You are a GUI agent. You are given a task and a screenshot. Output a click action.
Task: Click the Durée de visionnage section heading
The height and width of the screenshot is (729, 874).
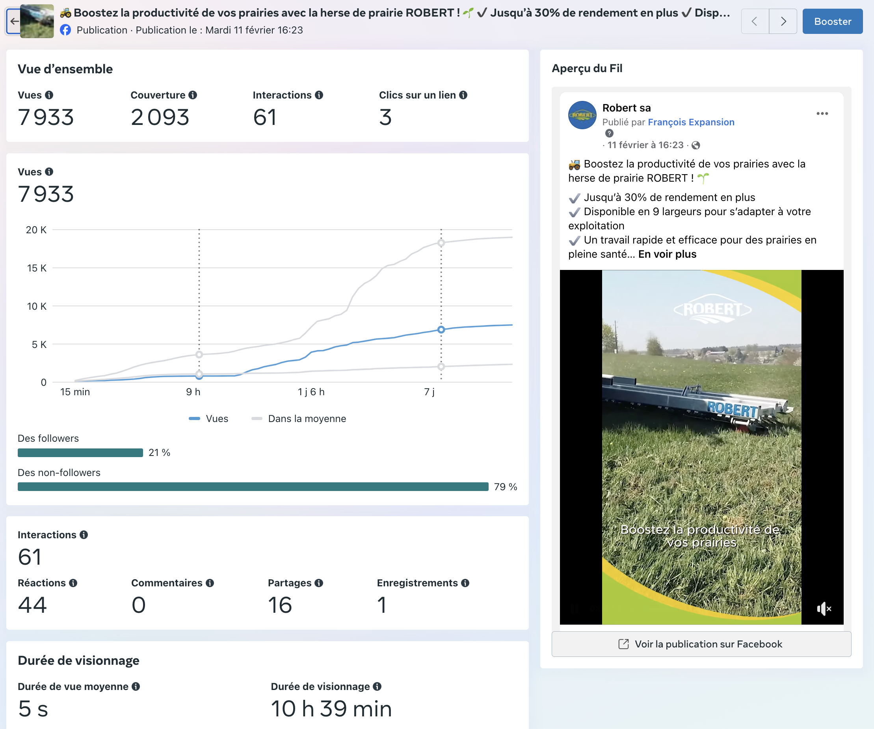78,661
